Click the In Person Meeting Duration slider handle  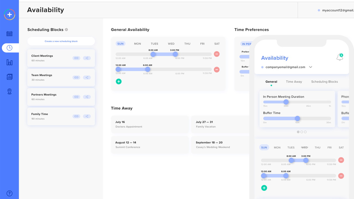coord(286,102)
